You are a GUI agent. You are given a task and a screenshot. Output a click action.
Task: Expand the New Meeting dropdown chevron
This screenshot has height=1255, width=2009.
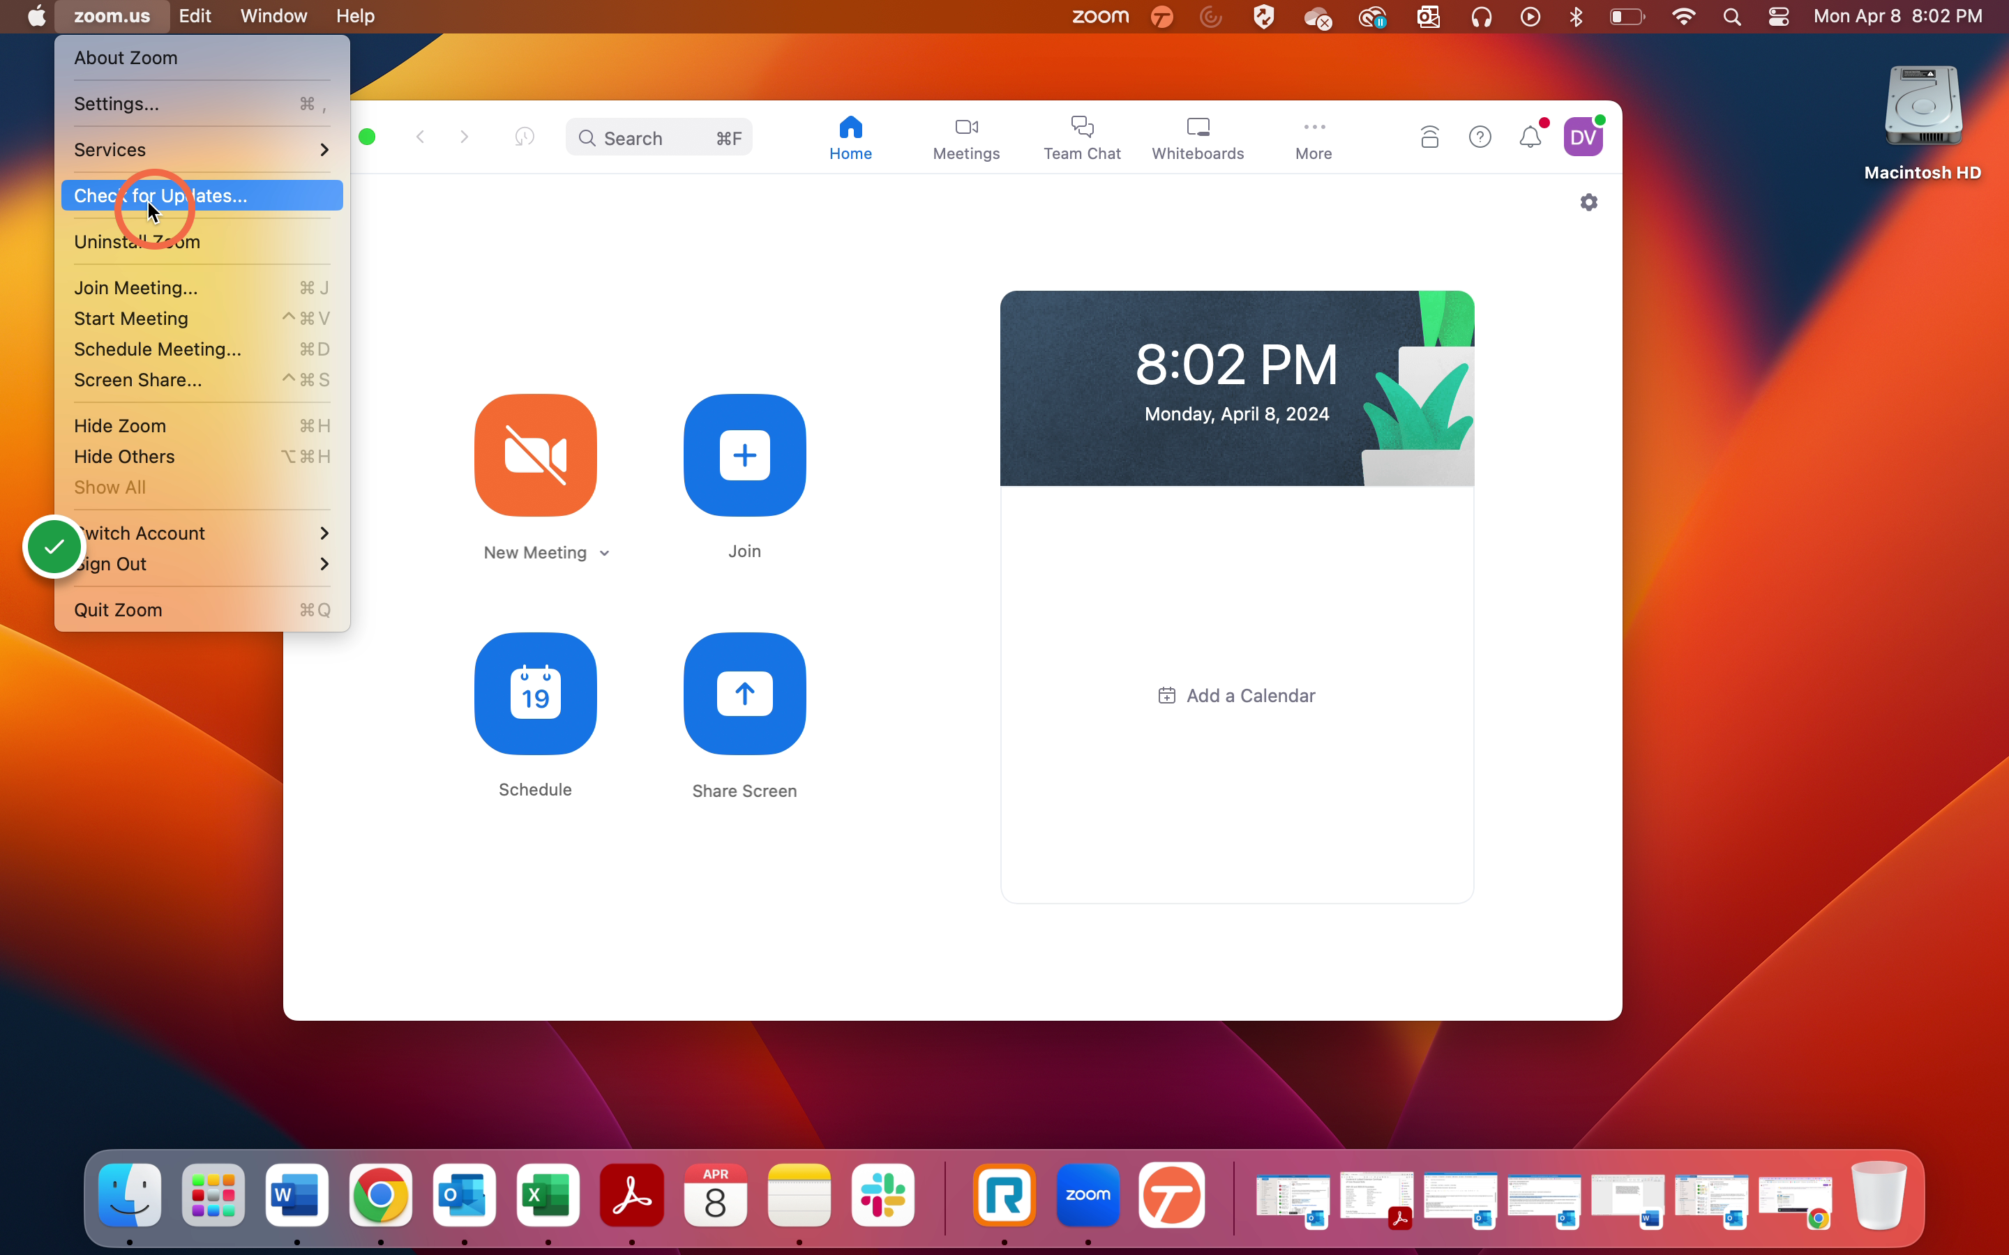point(604,554)
